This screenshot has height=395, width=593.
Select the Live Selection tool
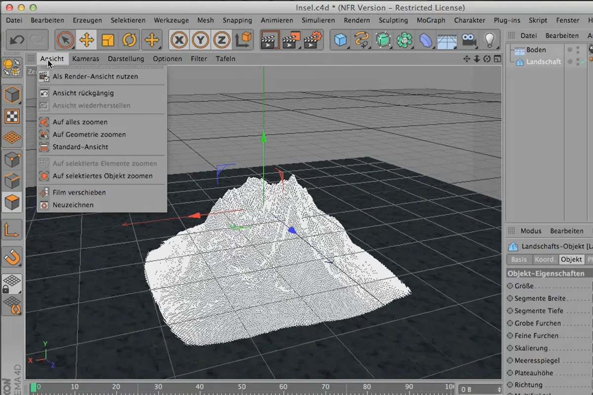tap(65, 40)
